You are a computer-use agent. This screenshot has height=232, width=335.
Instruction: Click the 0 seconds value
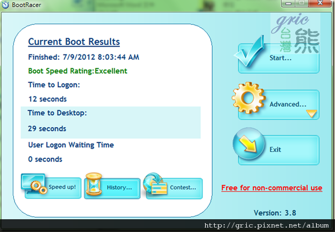[45, 159]
